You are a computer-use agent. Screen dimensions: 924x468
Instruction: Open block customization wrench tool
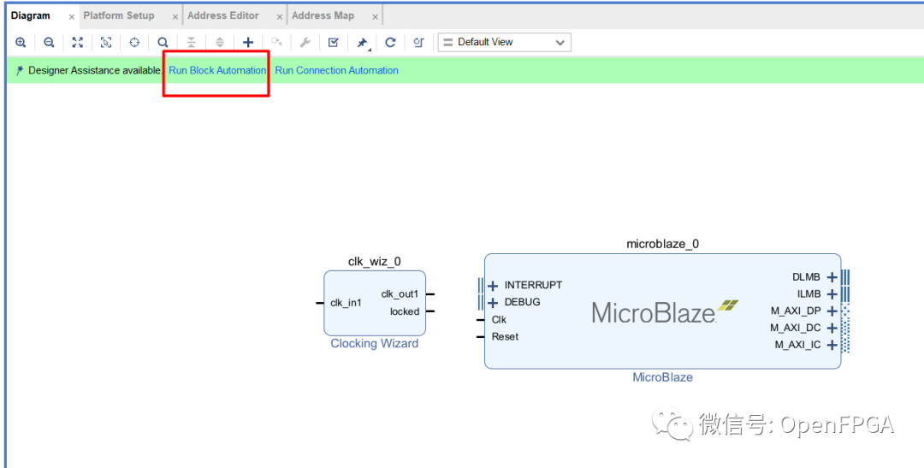305,43
